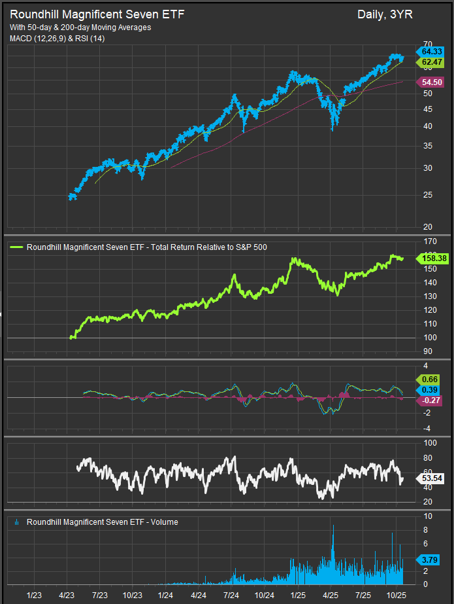Click the 10/25 date on the time axis

point(397,595)
